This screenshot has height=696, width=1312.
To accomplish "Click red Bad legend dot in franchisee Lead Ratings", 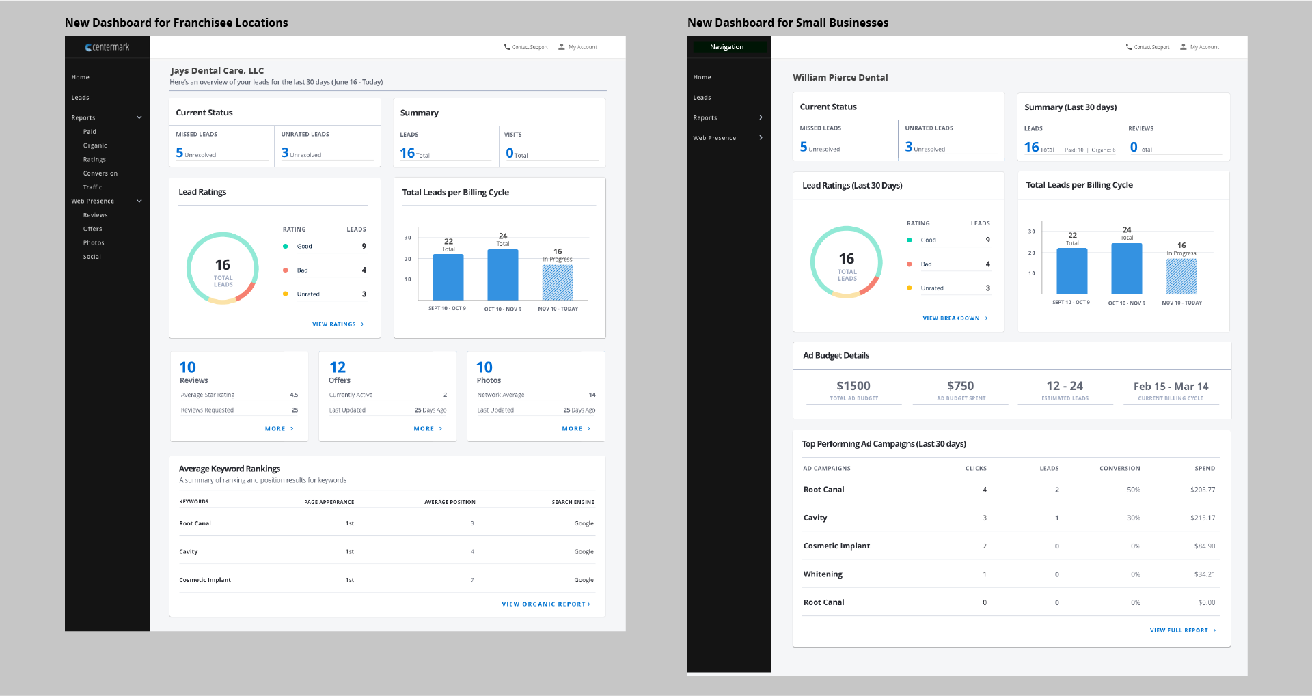I will point(286,270).
